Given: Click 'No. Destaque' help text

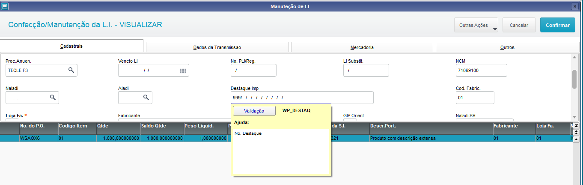Looking at the screenshot, I should click(248, 133).
